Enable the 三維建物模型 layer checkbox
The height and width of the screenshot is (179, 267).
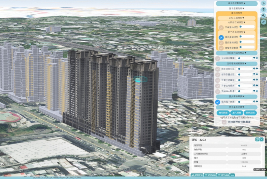[221, 28]
